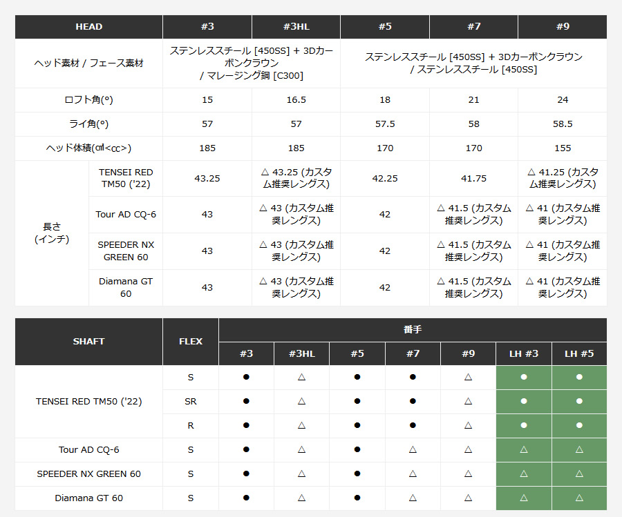Click Tour AD CQ-6 in the length table
Viewport: 622px width, 517px height.
(126, 215)
